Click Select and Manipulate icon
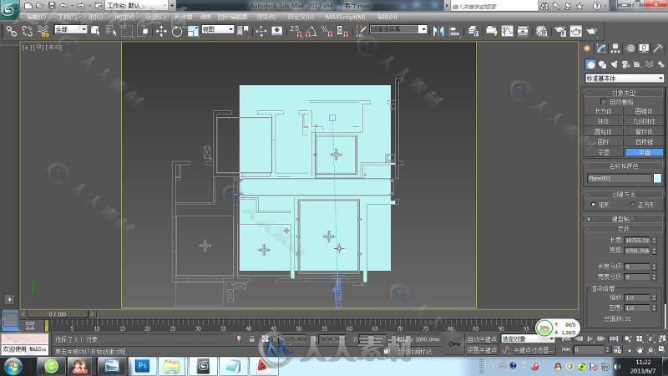This screenshot has width=668, height=376. pos(261,31)
